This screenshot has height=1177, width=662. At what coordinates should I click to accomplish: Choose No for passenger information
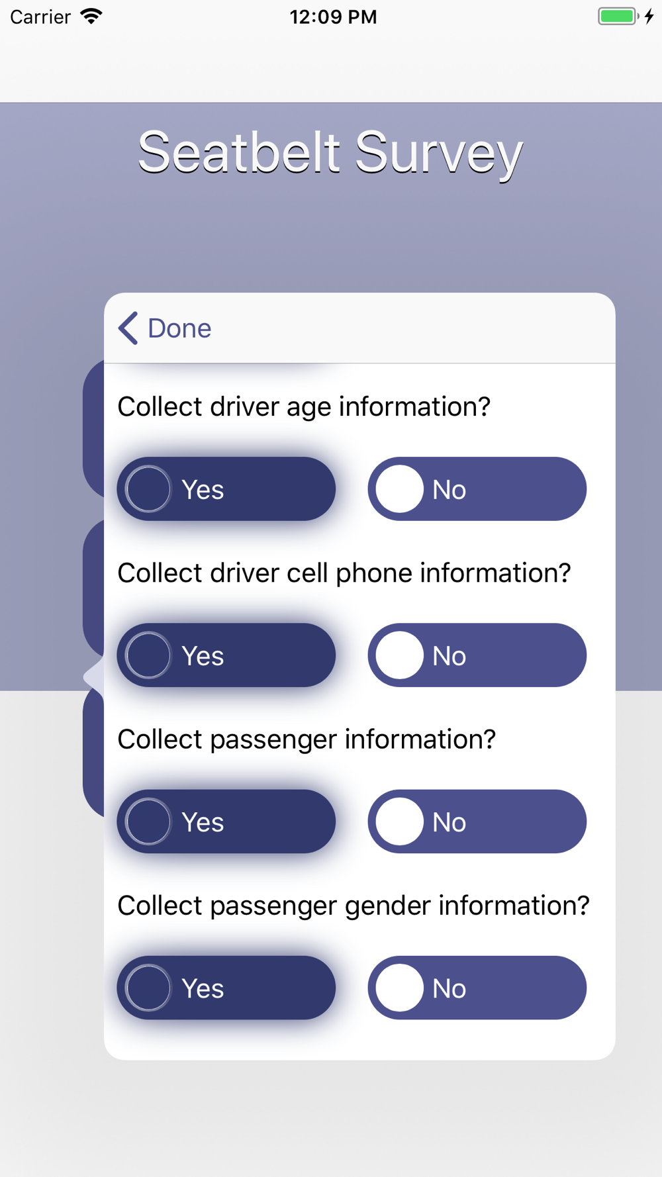(x=477, y=822)
